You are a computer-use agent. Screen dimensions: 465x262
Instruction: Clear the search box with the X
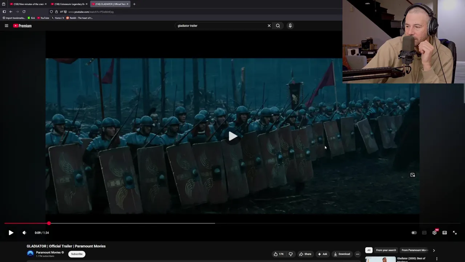point(269,26)
